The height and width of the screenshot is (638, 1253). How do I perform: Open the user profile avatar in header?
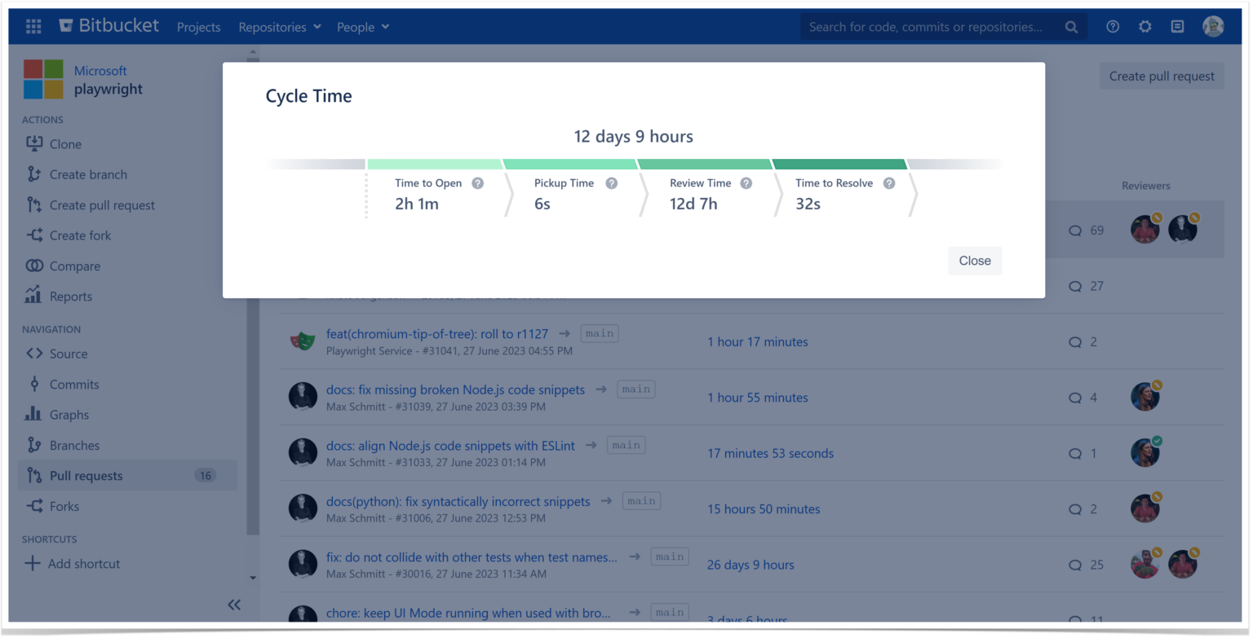pyautogui.click(x=1213, y=27)
